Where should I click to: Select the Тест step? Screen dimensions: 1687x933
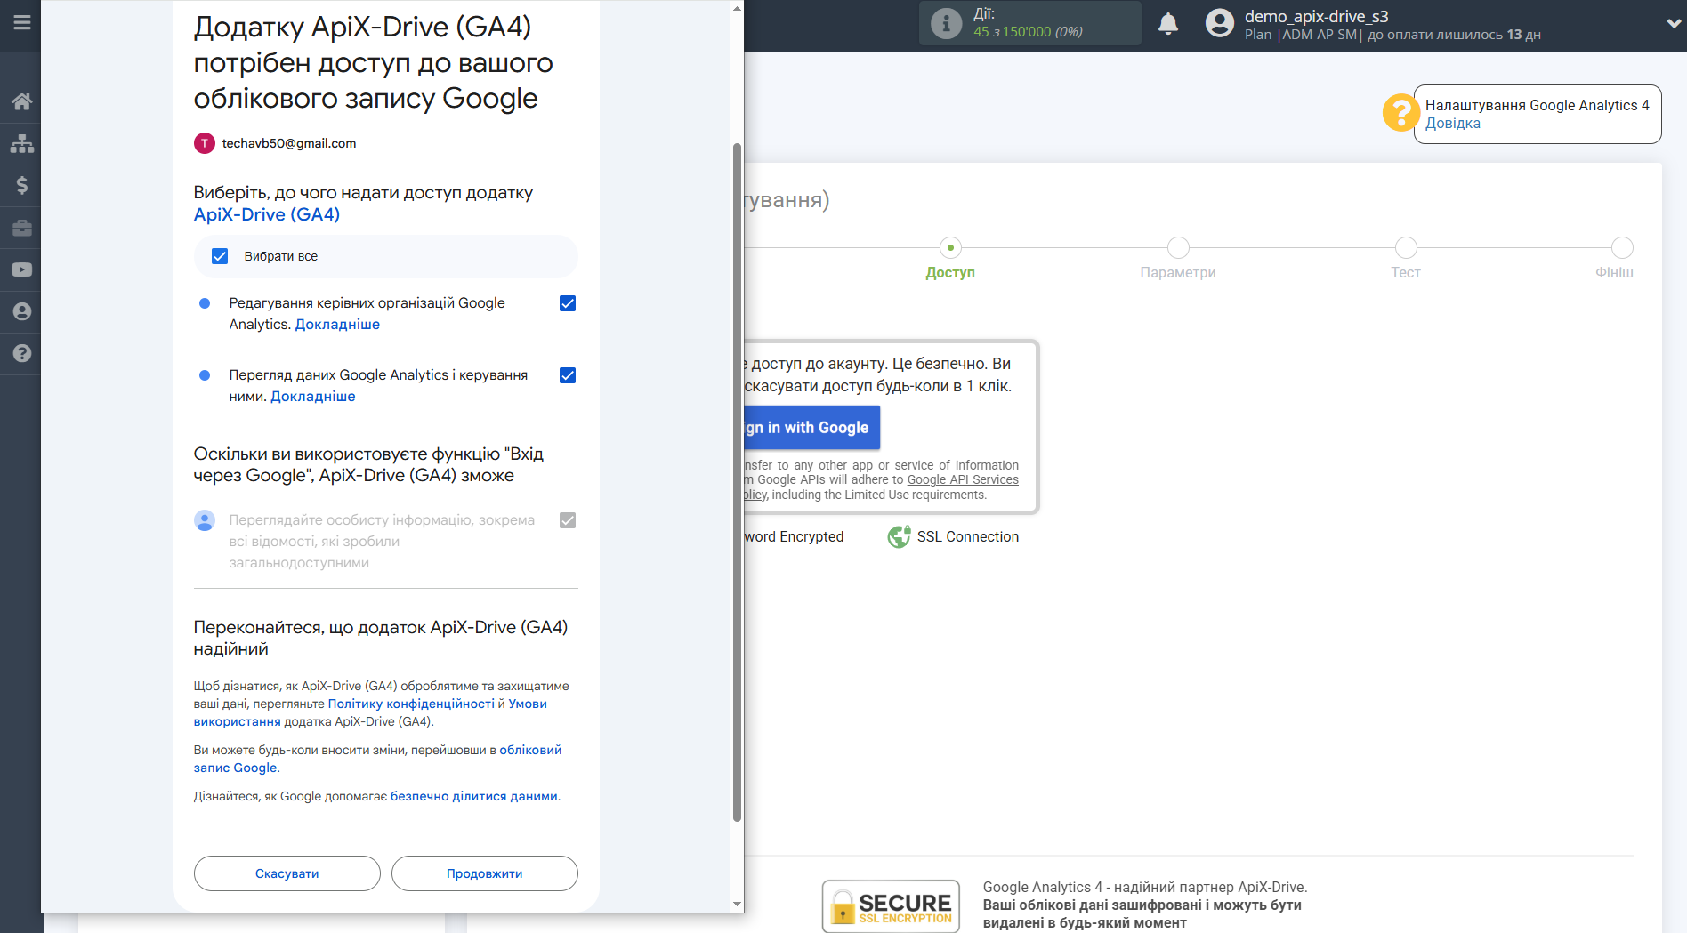pyautogui.click(x=1406, y=258)
